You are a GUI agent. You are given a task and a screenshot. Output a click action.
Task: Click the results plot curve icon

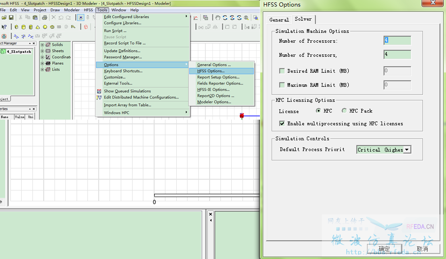[x=196, y=18]
